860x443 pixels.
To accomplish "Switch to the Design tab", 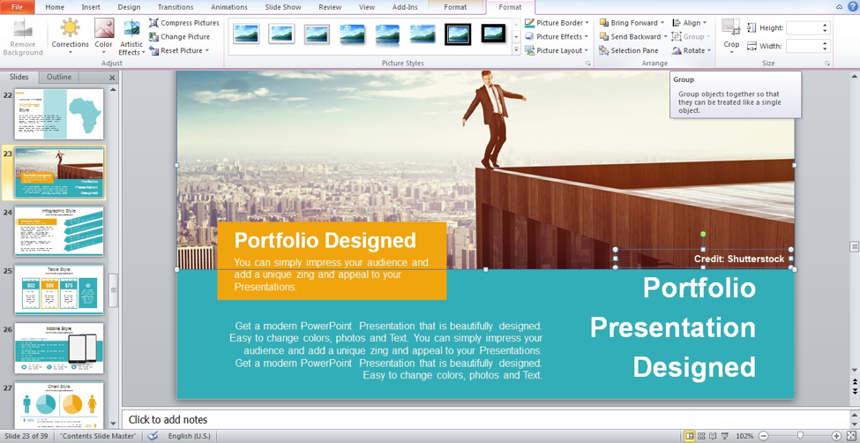I will (129, 7).
